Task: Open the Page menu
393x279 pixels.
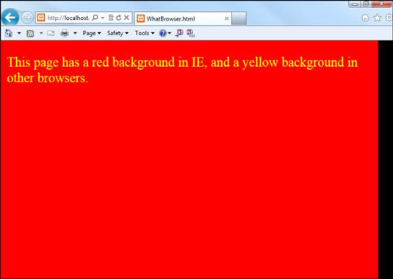Action: pos(92,33)
